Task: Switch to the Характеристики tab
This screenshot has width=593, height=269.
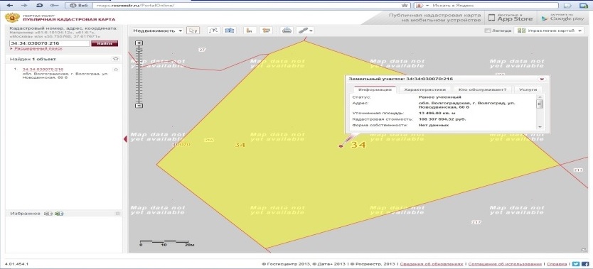Action: point(425,90)
